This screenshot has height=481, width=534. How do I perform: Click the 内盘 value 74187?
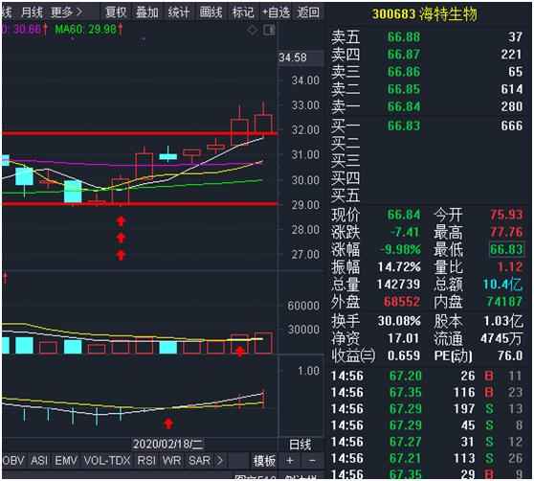click(504, 302)
